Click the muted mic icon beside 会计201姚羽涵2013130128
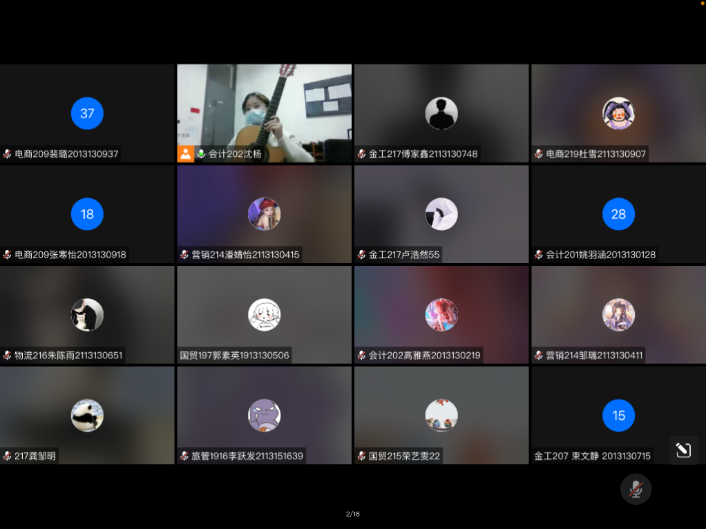Screen dimensions: 706x529 [539, 255]
